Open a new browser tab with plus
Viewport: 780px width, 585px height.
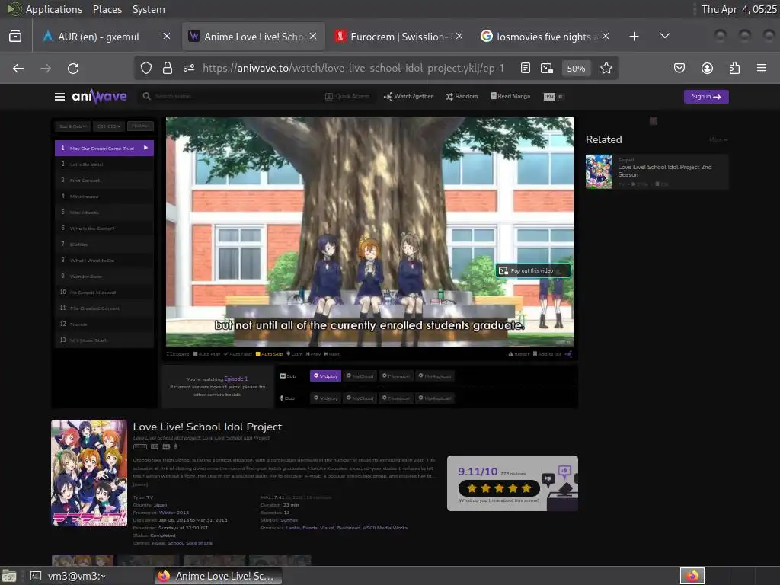634,37
